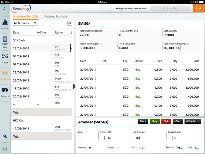This screenshot has height=154, width=205.
Task: Click Net Quantity value 22000
Action: click(169, 35)
